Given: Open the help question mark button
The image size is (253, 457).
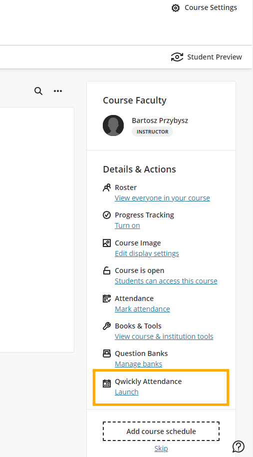Looking at the screenshot, I should tap(239, 446).
